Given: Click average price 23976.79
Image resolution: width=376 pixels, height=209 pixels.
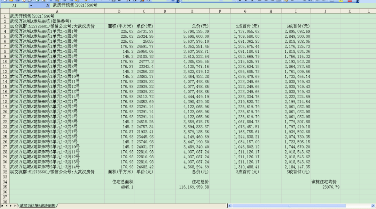Looking at the screenshot, I should pos(331,187).
